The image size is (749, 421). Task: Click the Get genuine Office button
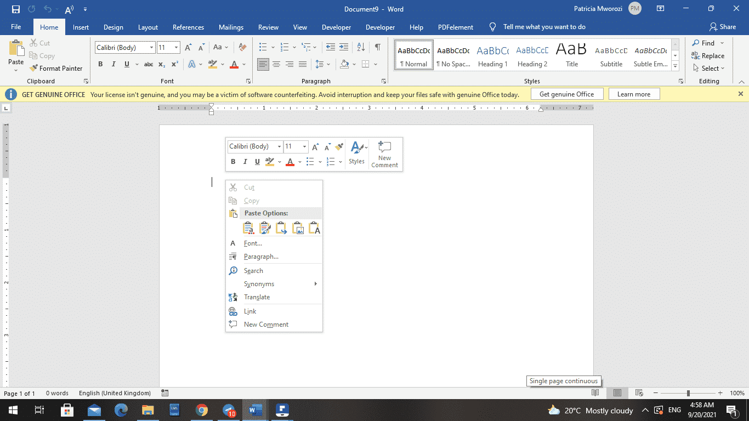(x=567, y=94)
